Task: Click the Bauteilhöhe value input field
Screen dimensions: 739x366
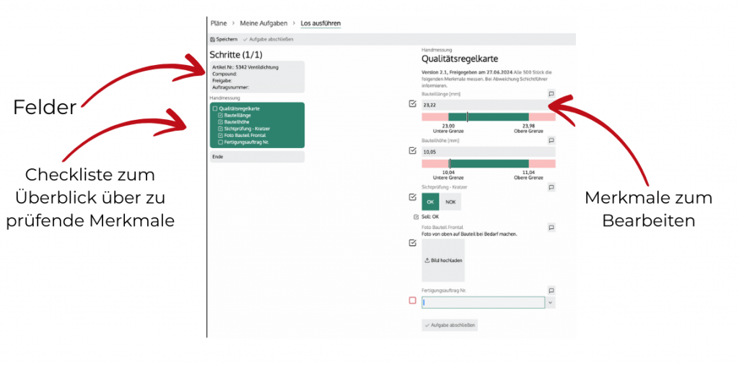Action: (488, 152)
